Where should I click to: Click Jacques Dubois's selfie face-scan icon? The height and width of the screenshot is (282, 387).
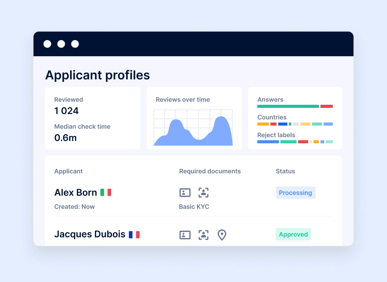[204, 235]
